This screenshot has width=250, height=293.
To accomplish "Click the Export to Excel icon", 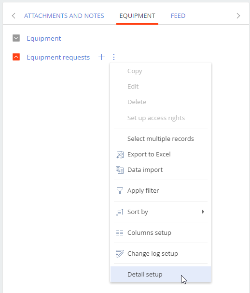I will pyautogui.click(x=120, y=154).
